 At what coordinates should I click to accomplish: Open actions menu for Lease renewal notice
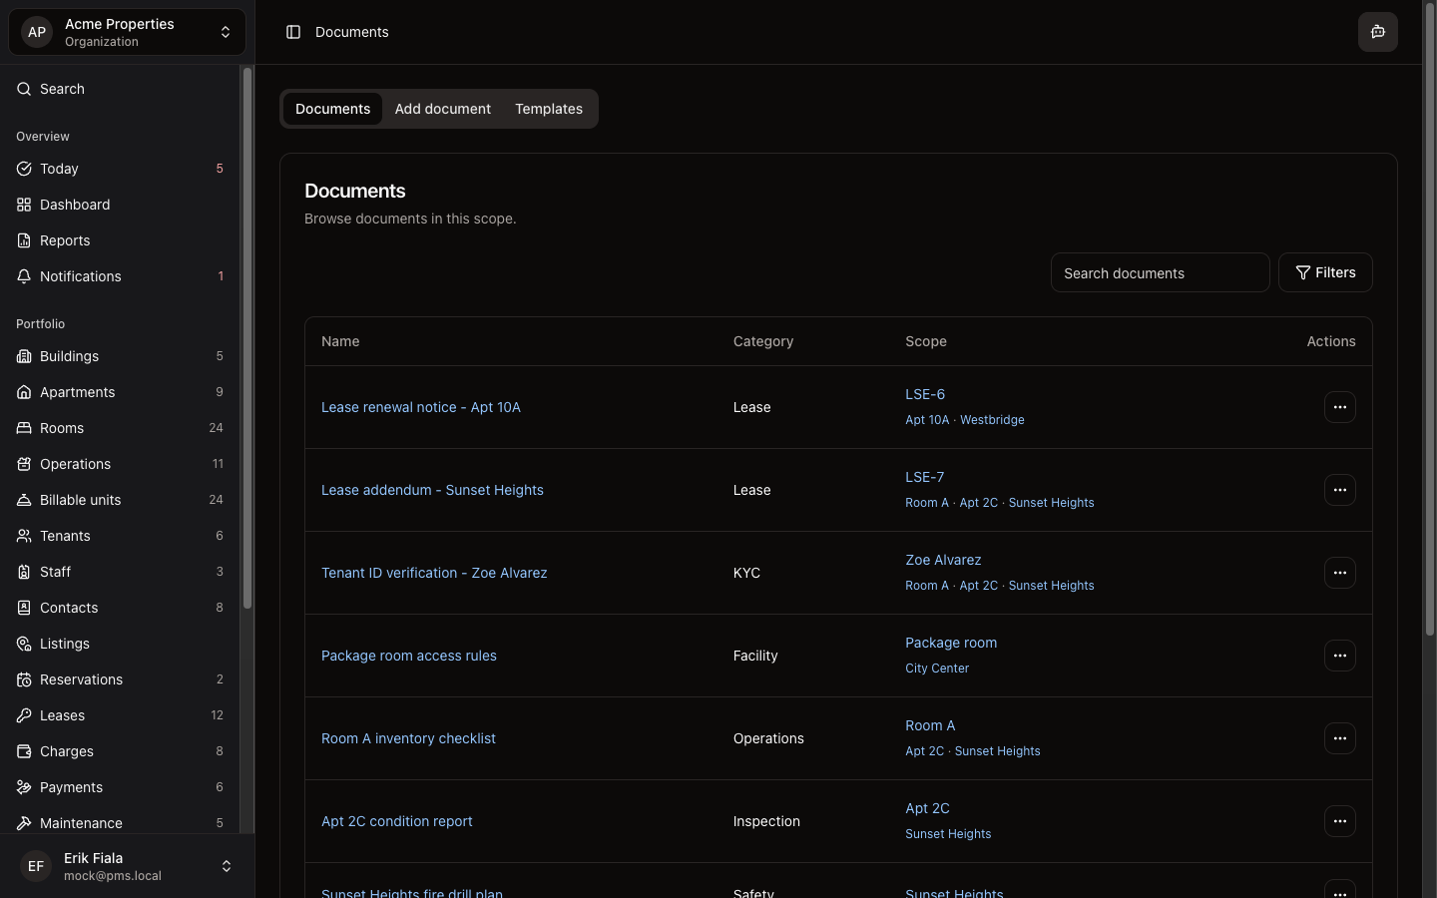(x=1339, y=407)
